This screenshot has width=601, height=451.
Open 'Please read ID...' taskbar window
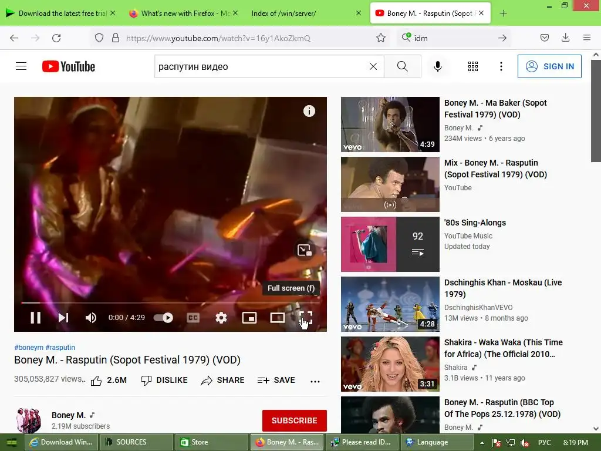tap(362, 442)
